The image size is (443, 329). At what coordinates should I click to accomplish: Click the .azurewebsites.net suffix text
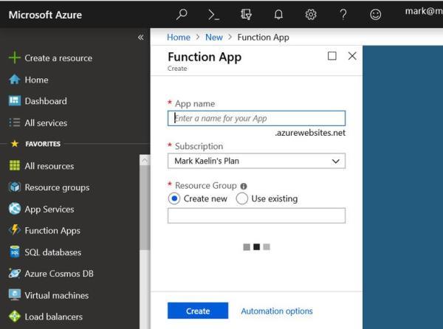[310, 133]
